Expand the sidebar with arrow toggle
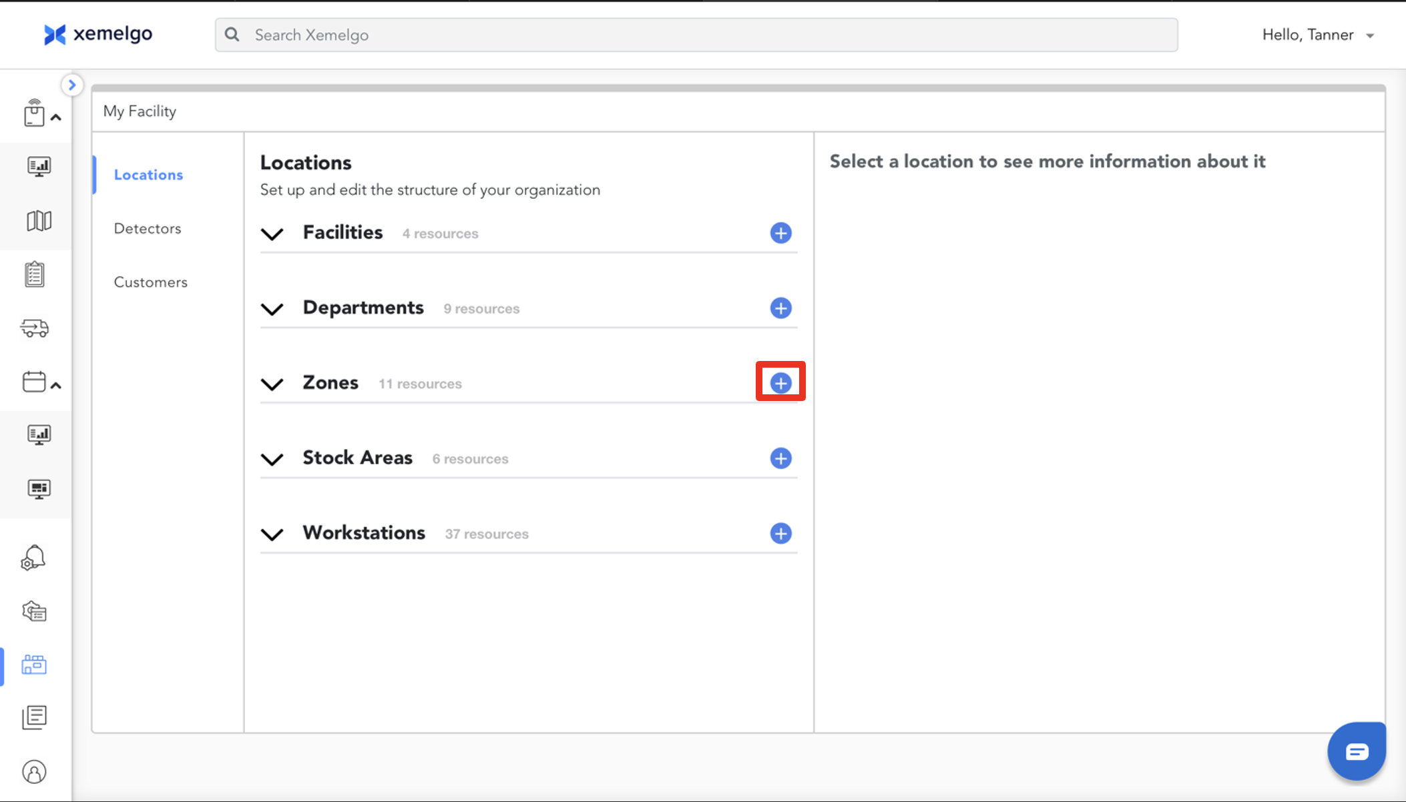The height and width of the screenshot is (802, 1406). (72, 85)
